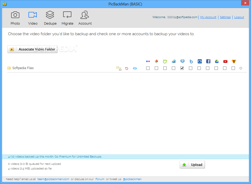Click the SmugMug smiley icon
251x184 pixels.
coord(165,61)
